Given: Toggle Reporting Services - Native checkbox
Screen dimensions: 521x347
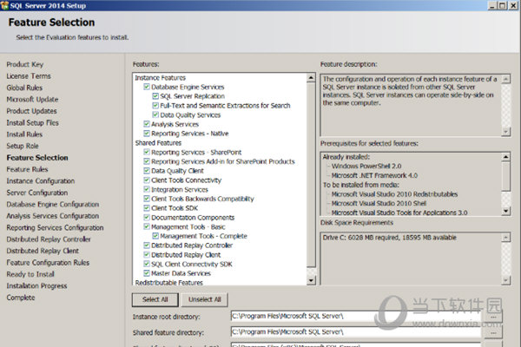Looking at the screenshot, I should click(x=147, y=133).
